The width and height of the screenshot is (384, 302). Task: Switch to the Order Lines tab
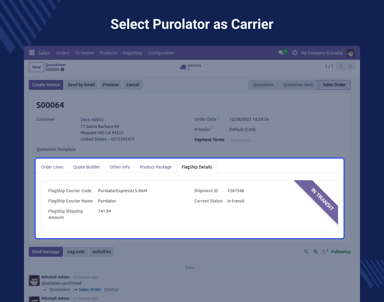pos(52,167)
